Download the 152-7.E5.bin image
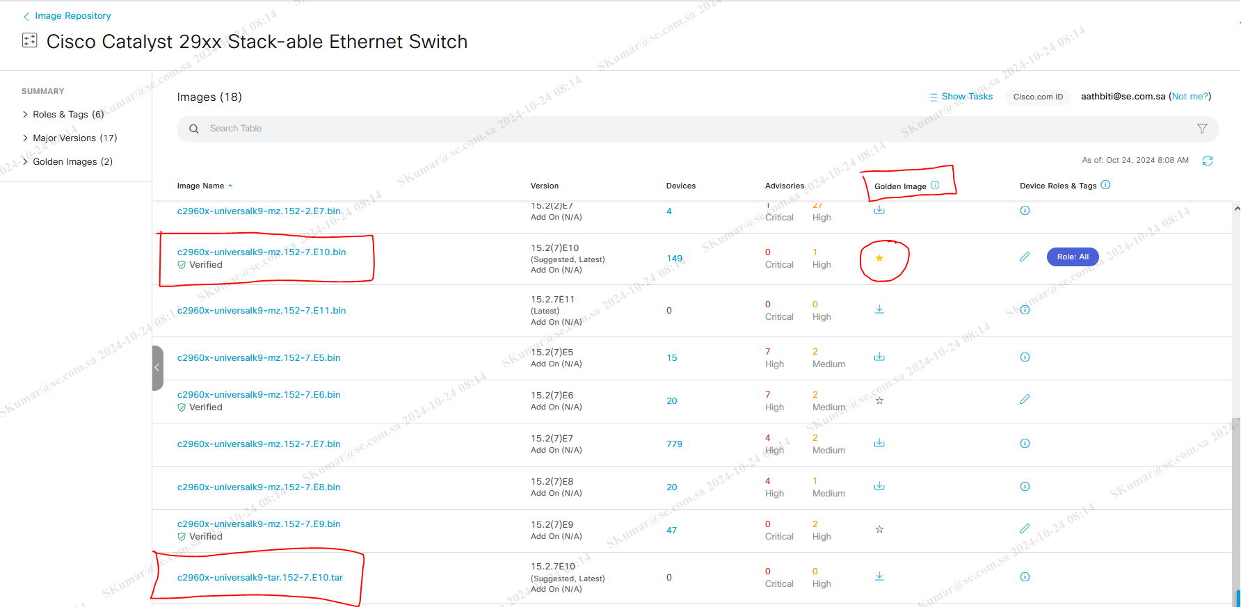The image size is (1241, 607). click(879, 357)
